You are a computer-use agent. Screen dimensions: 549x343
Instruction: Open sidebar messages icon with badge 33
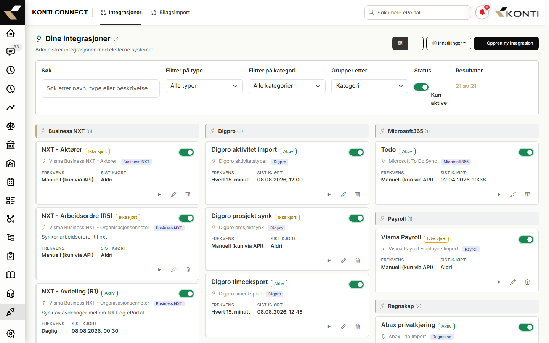11,51
